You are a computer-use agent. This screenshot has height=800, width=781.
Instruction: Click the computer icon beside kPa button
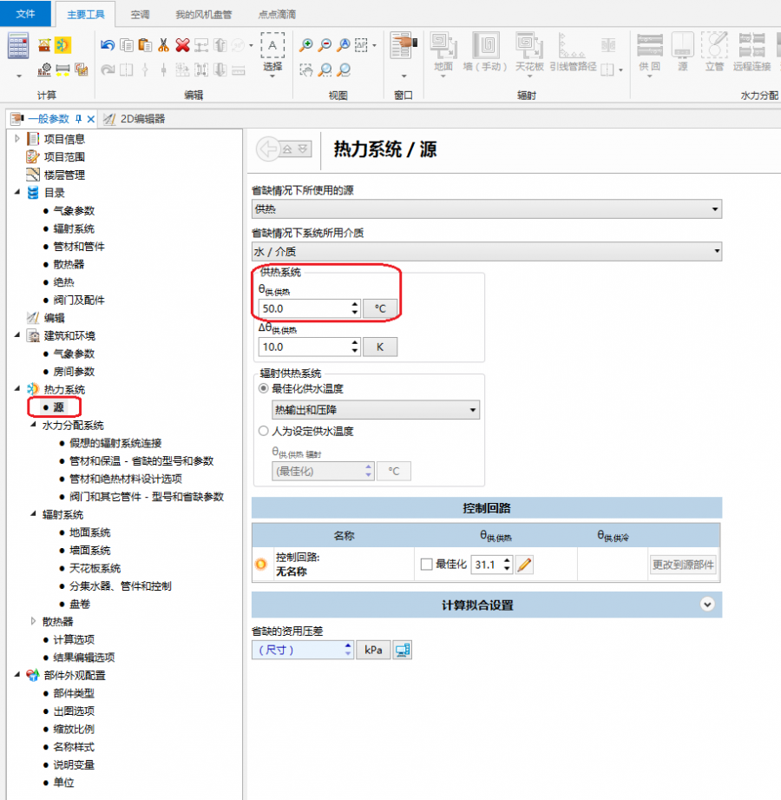(x=402, y=650)
